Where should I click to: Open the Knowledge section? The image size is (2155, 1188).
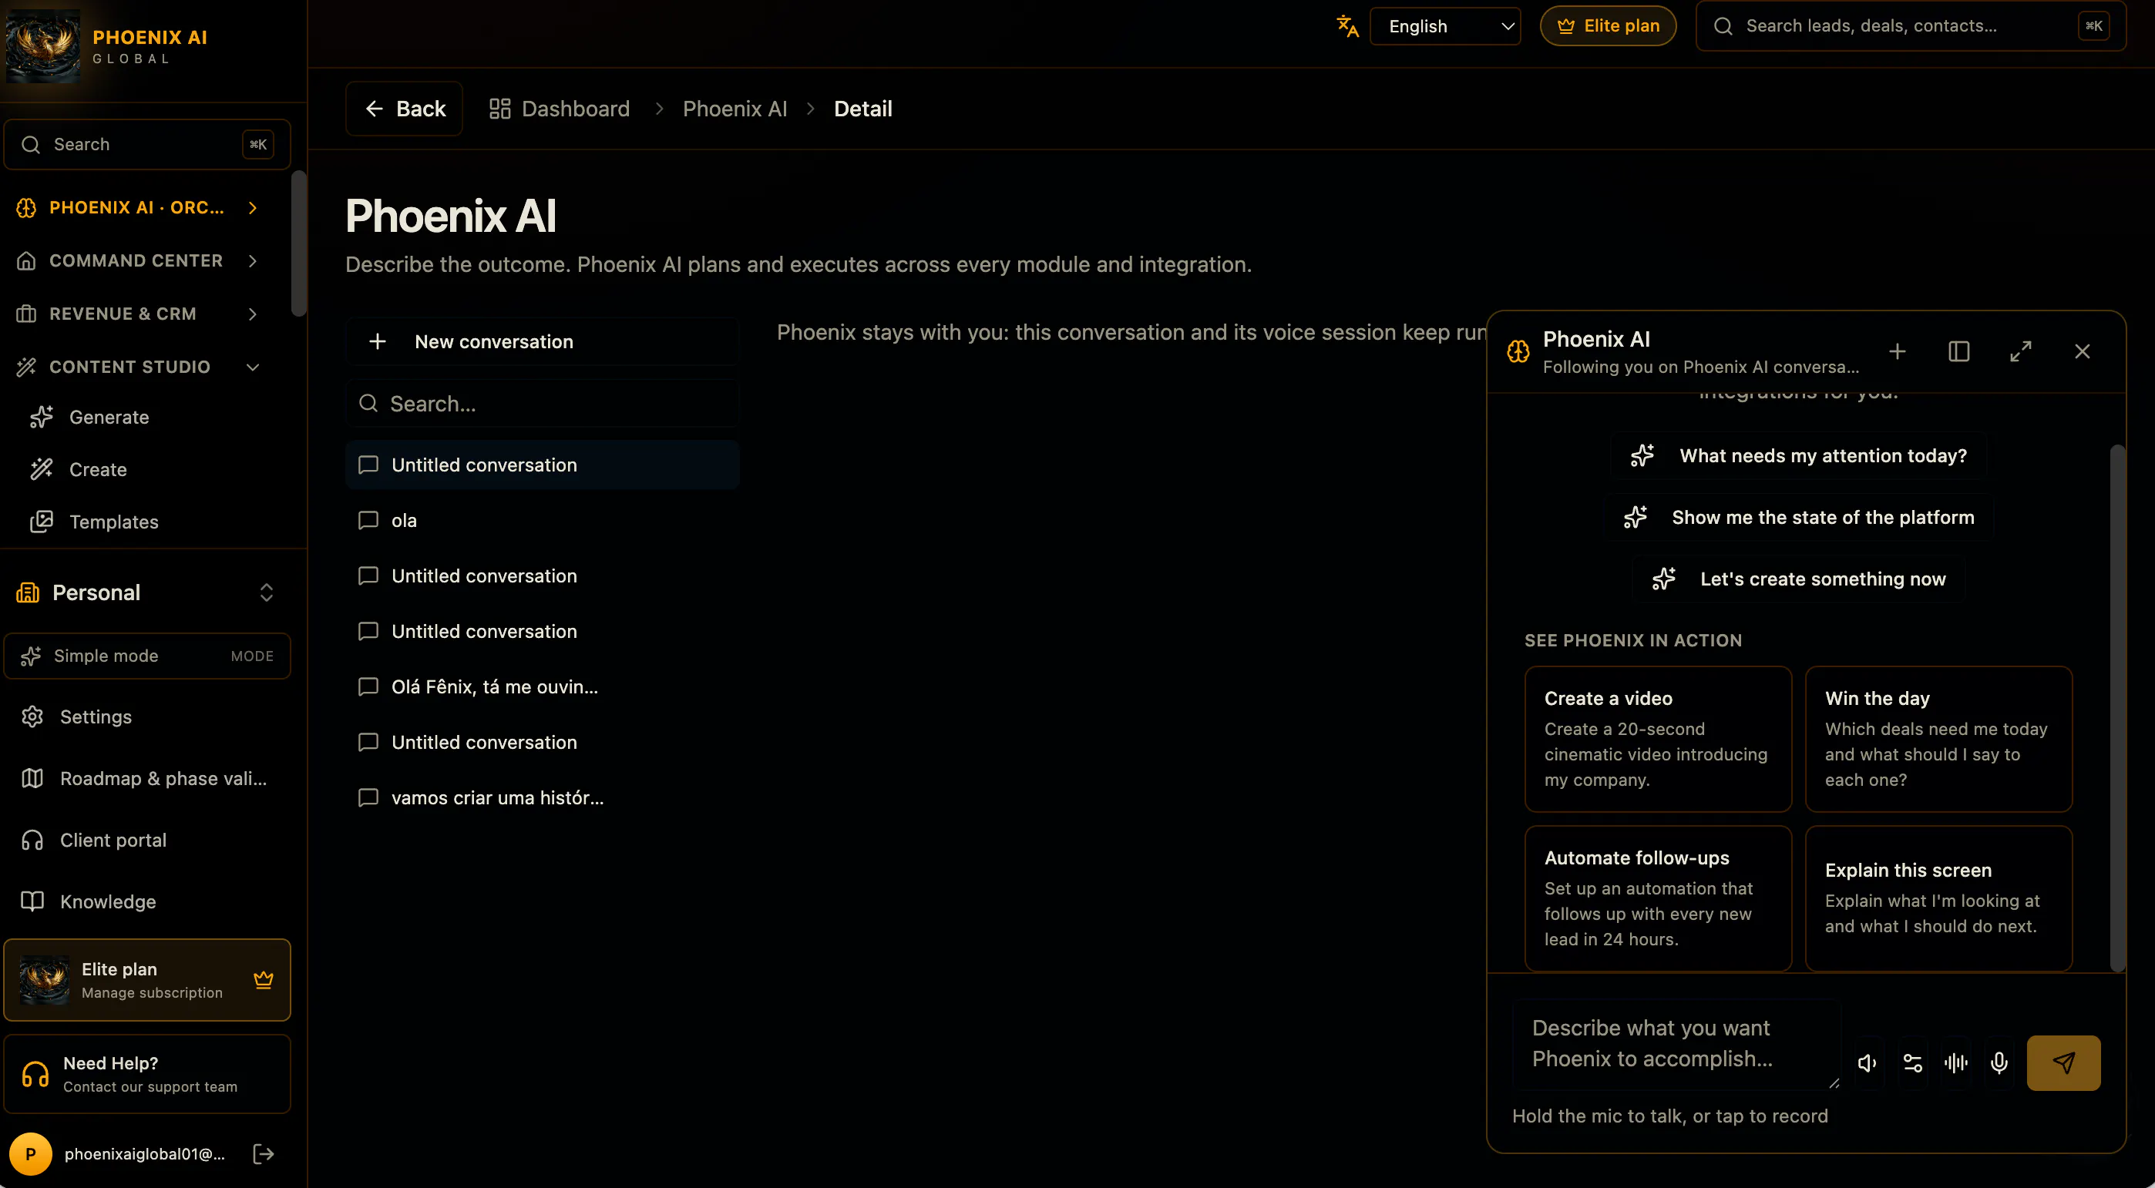pyautogui.click(x=147, y=901)
